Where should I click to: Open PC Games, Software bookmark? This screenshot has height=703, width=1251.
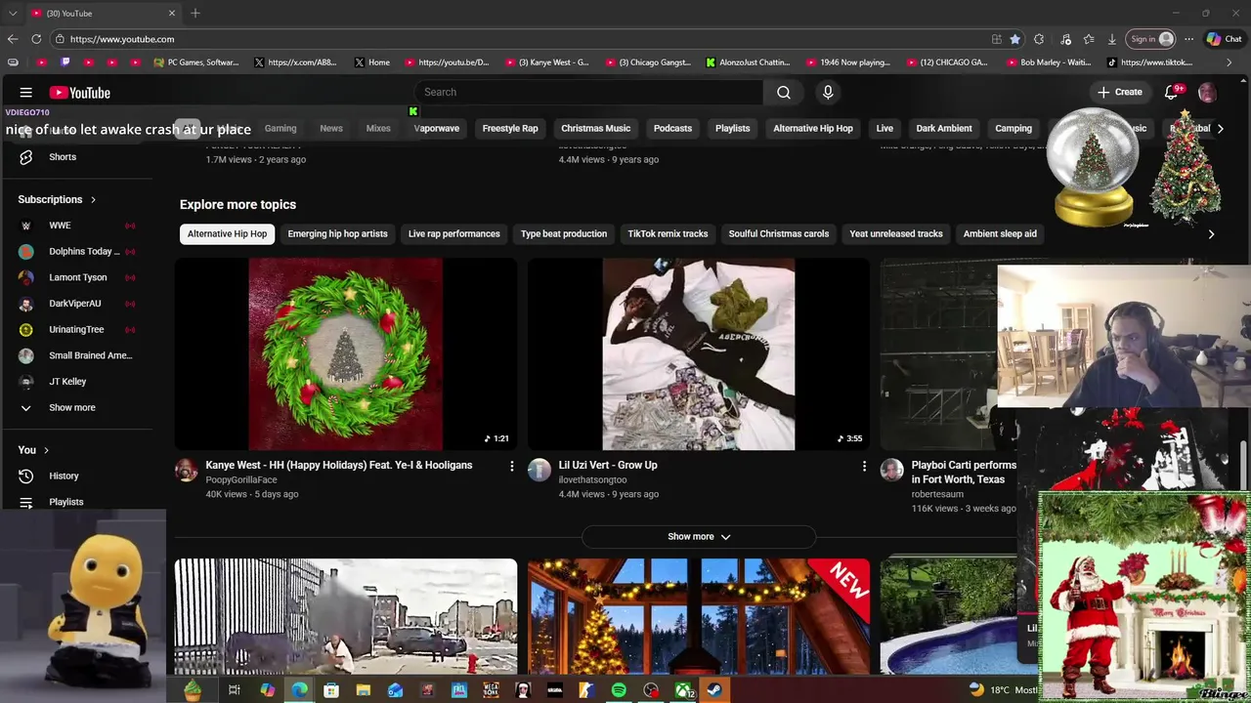195,62
